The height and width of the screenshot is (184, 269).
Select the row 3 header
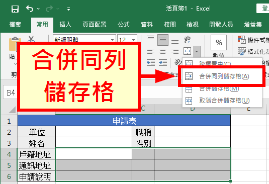pyautogui.click(x=9, y=143)
